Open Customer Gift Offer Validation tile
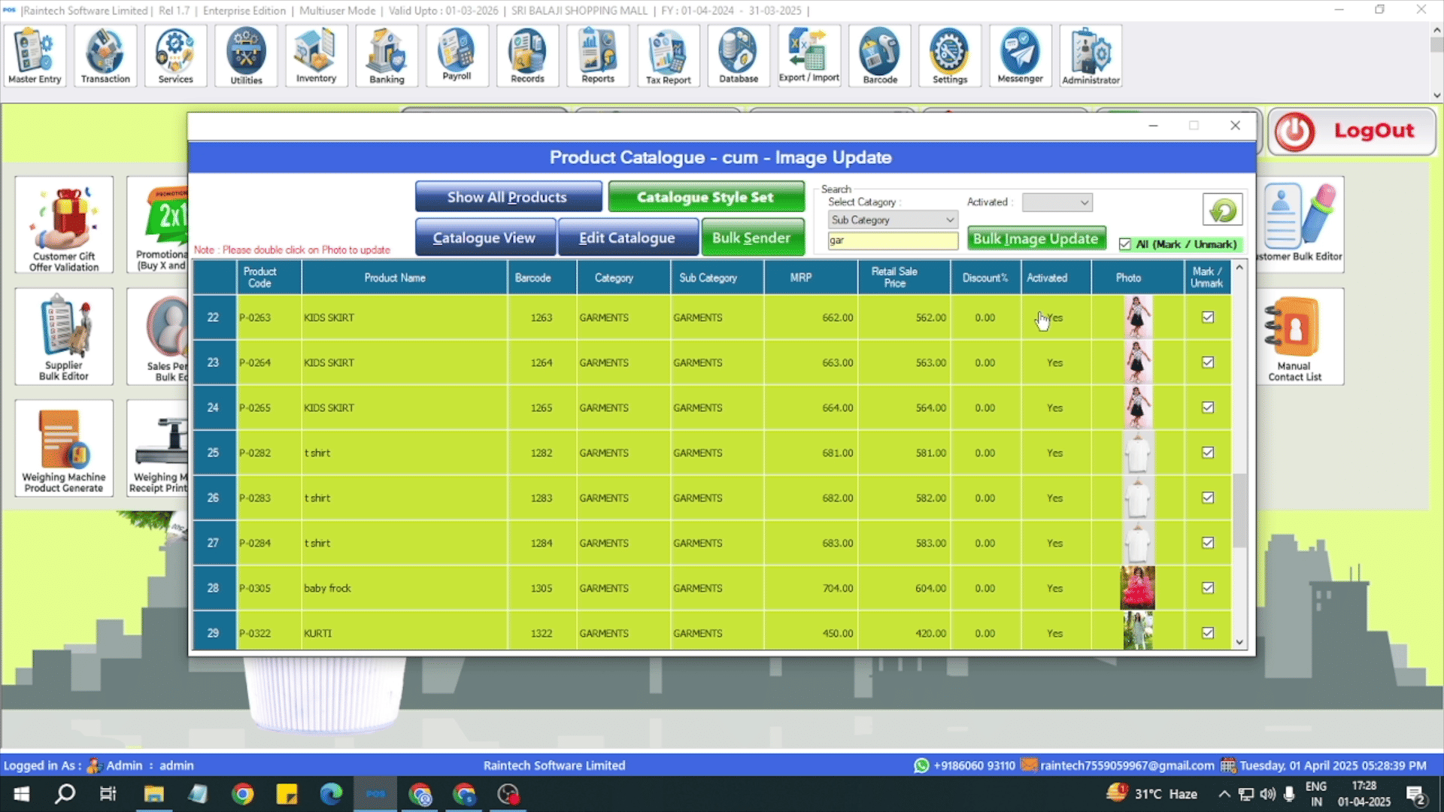 click(64, 225)
